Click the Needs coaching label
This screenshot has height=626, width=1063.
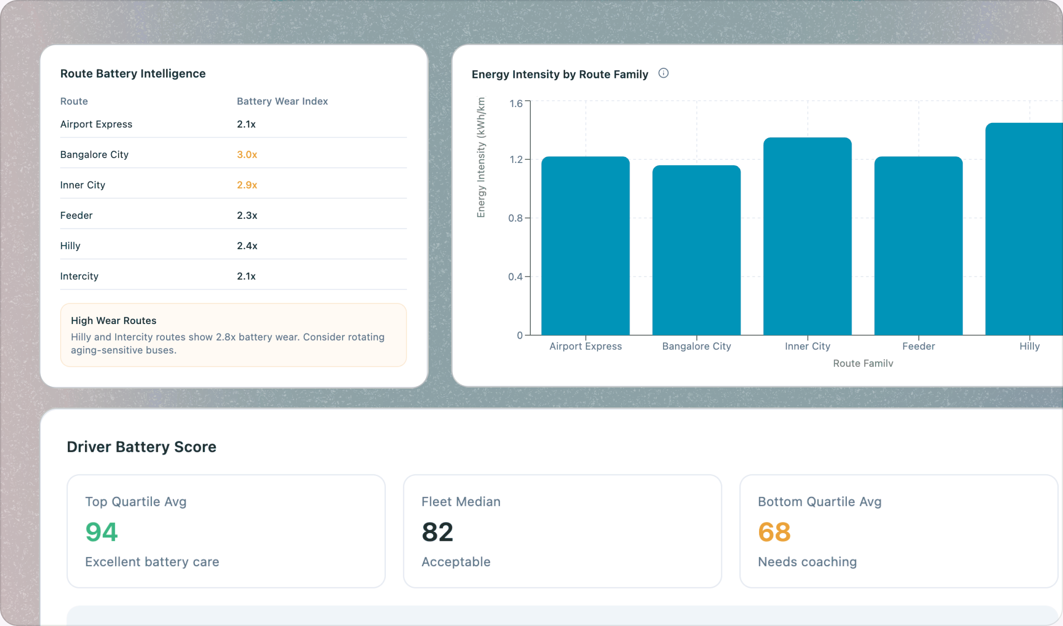click(807, 562)
